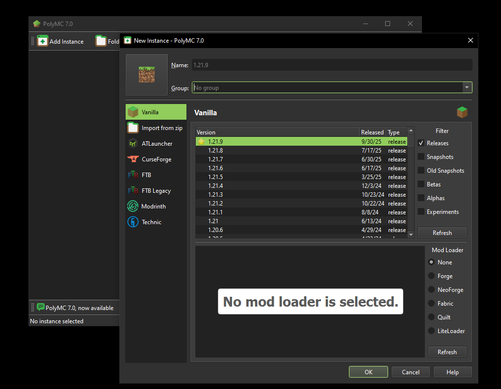Image resolution: width=501 pixels, height=389 pixels.
Task: Click Refresh under the Filter list
Action: click(442, 233)
